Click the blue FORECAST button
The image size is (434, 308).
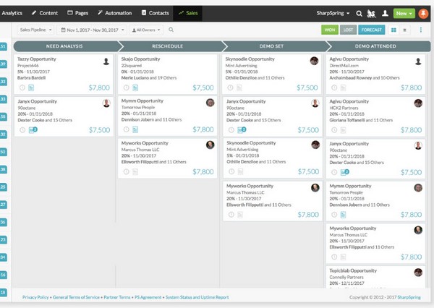pyautogui.click(x=372, y=30)
